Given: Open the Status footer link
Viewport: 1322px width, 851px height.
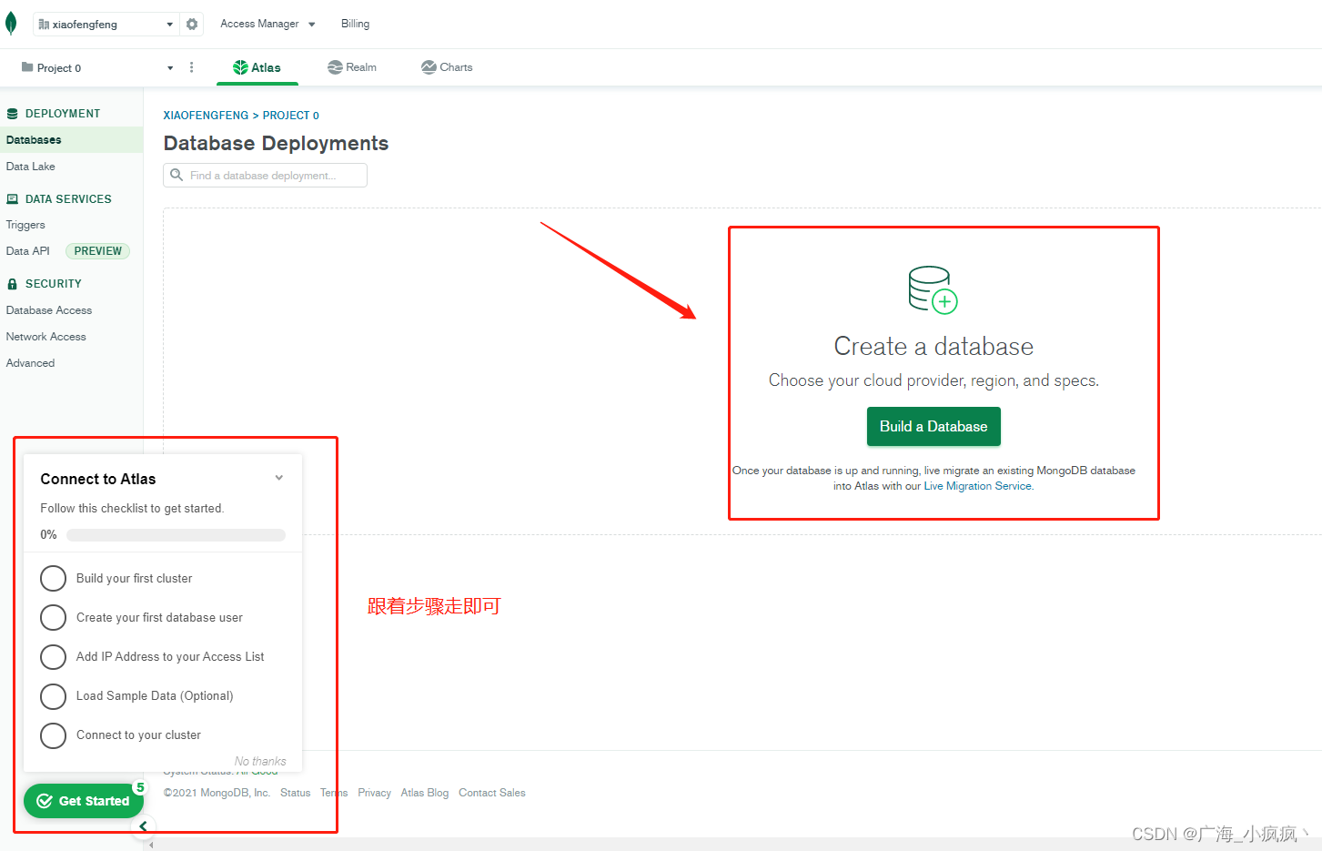Looking at the screenshot, I should click(x=296, y=793).
